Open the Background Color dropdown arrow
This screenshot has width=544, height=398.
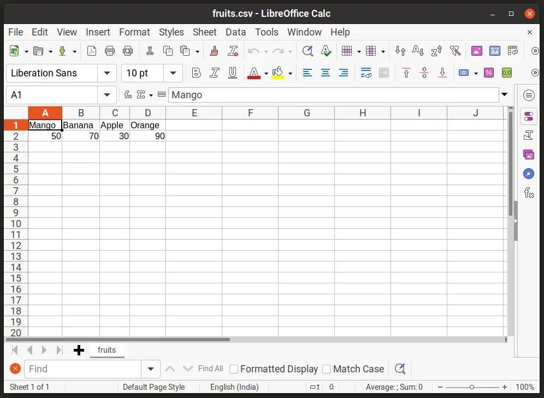(x=291, y=73)
